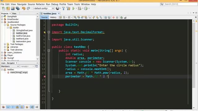The height and width of the screenshot is (111, 198).
Task: Click the Shift Line Left icon
Action: [x=105, y=17]
